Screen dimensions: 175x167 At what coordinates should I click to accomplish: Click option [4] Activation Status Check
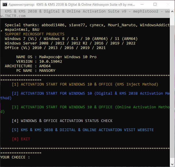pyautogui.click(x=62, y=121)
